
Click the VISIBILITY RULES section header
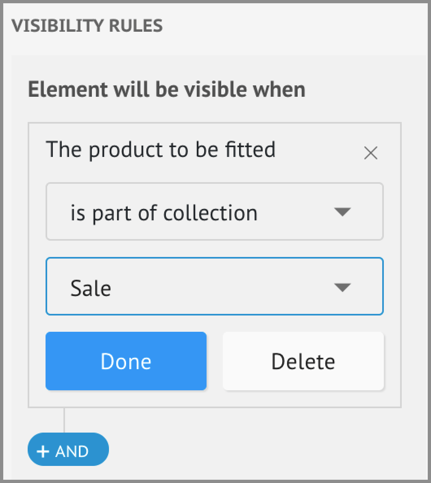click(87, 26)
